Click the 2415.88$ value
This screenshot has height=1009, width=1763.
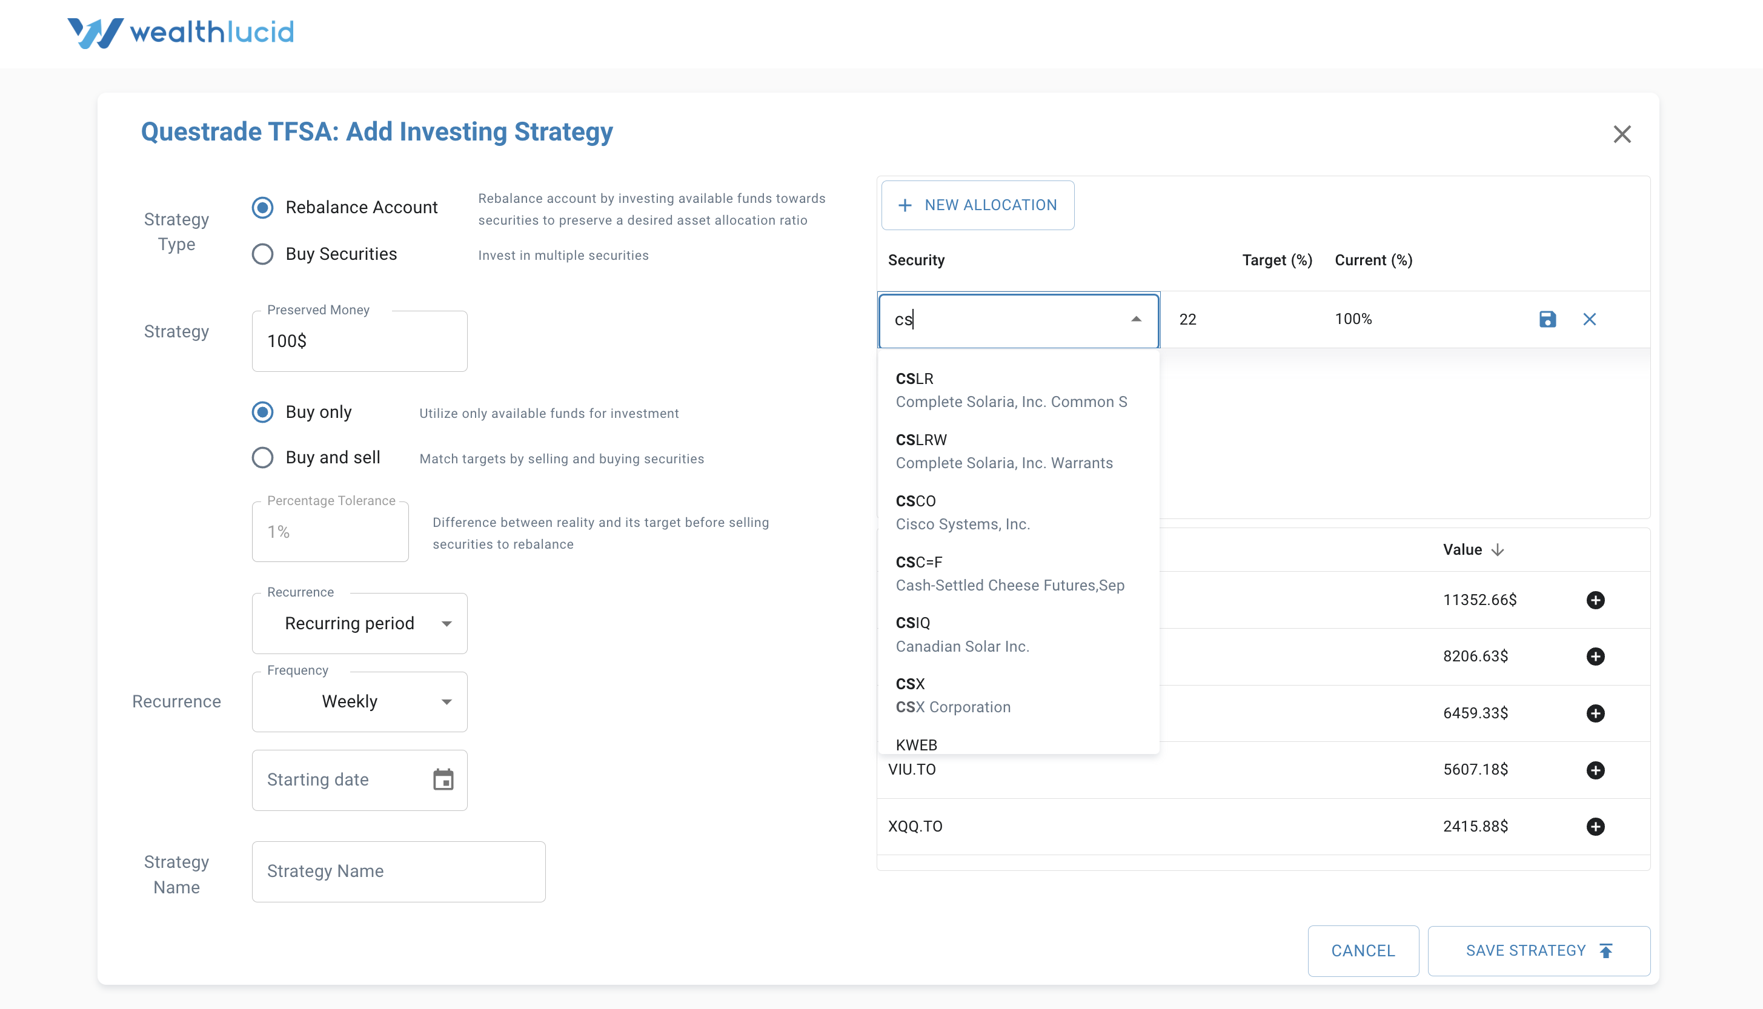click(x=1475, y=827)
